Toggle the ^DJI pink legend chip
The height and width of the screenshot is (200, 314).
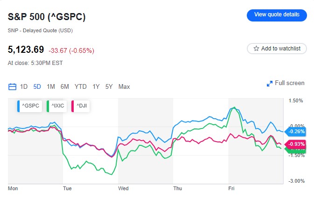[80, 107]
